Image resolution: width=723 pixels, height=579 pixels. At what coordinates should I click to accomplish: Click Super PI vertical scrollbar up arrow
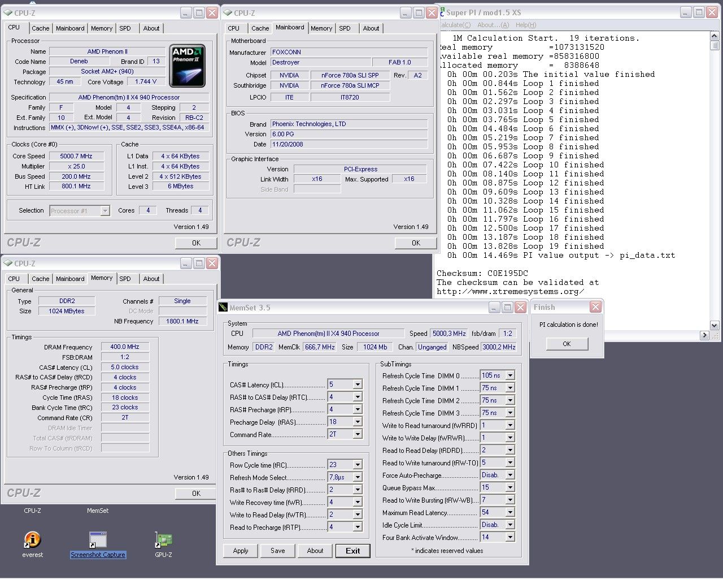pyautogui.click(x=715, y=36)
